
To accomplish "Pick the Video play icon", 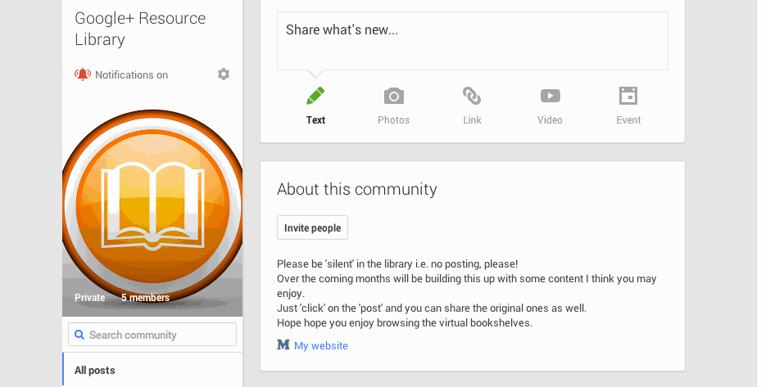I will click(550, 96).
